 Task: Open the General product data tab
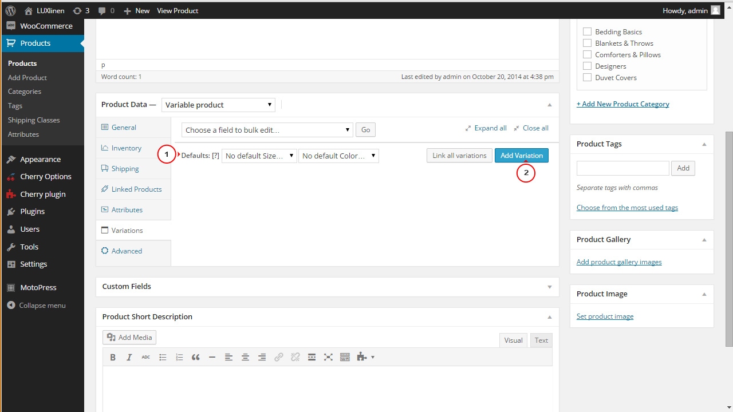click(133, 128)
